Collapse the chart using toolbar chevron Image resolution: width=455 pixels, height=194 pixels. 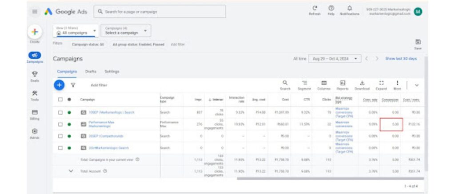[x=417, y=85]
